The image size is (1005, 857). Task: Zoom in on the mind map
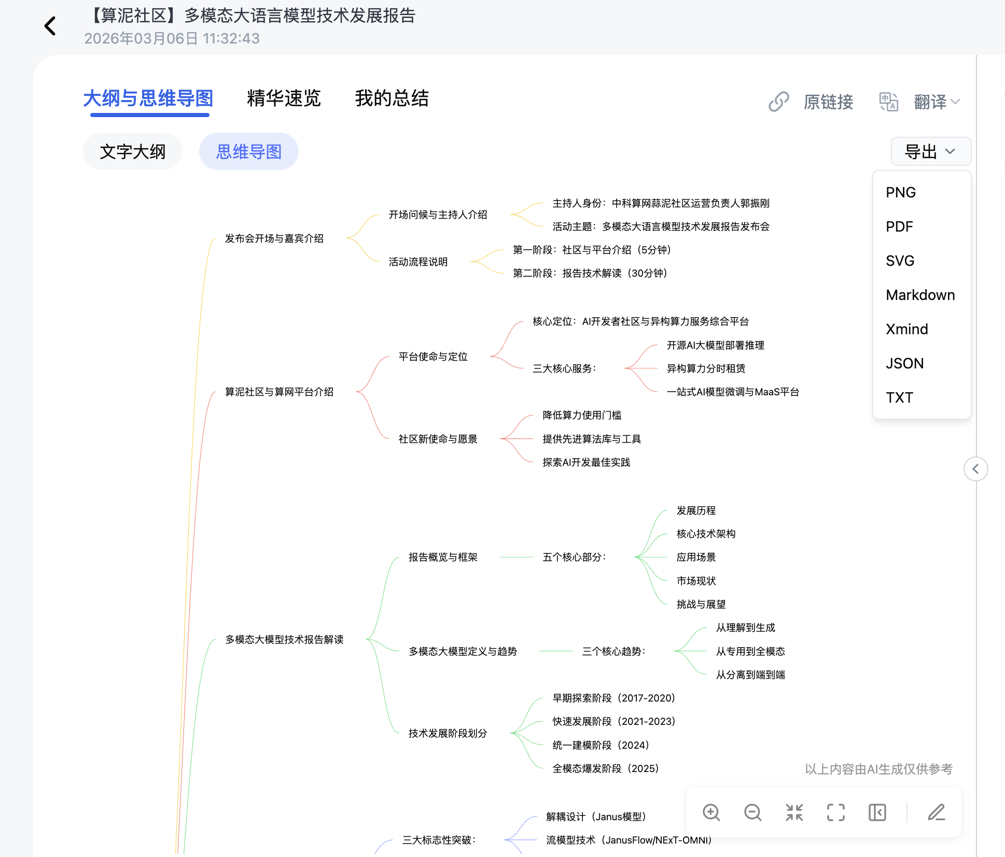pos(711,812)
